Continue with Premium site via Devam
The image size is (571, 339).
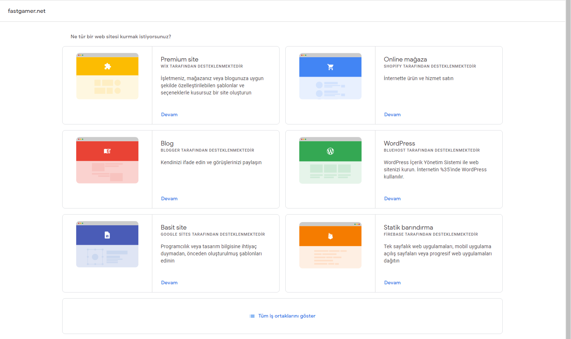pos(169,114)
